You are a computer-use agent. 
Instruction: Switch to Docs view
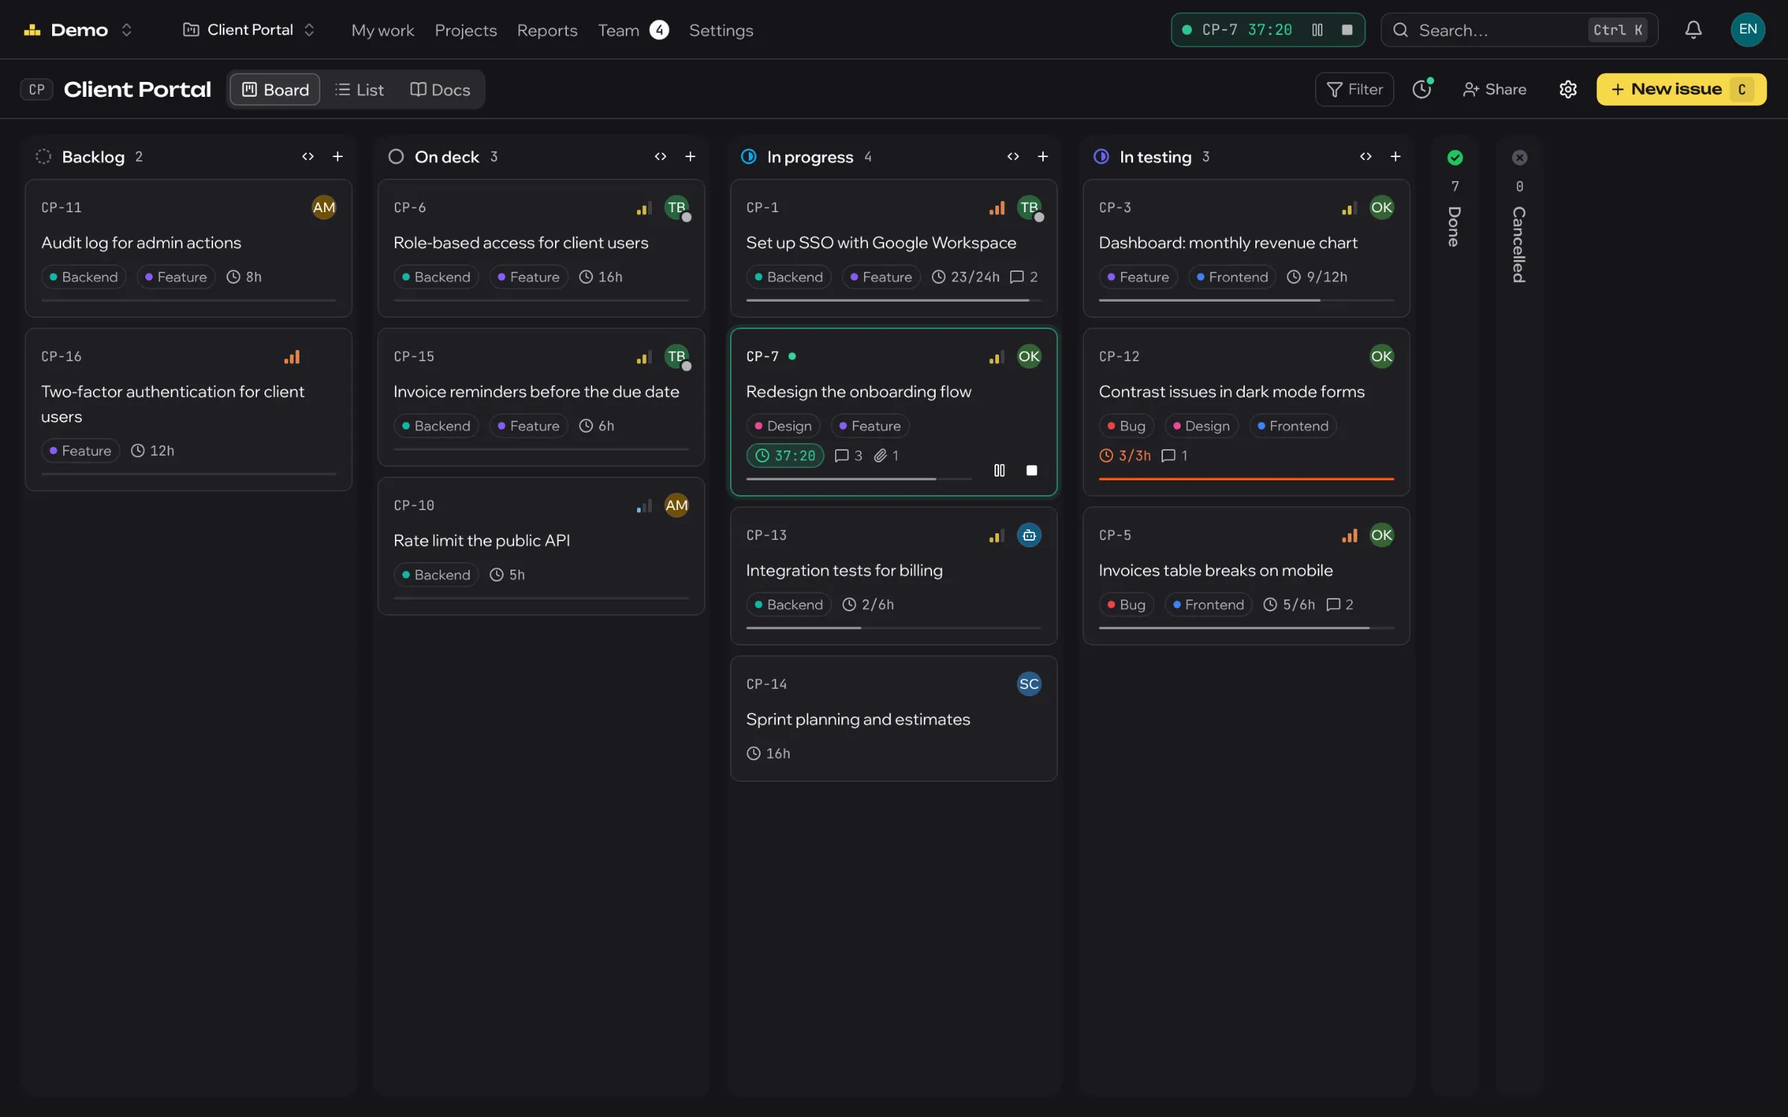440,89
